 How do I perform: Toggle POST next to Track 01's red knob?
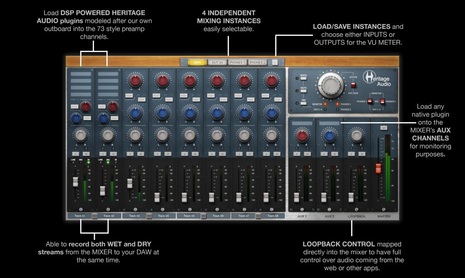[x=74, y=107]
